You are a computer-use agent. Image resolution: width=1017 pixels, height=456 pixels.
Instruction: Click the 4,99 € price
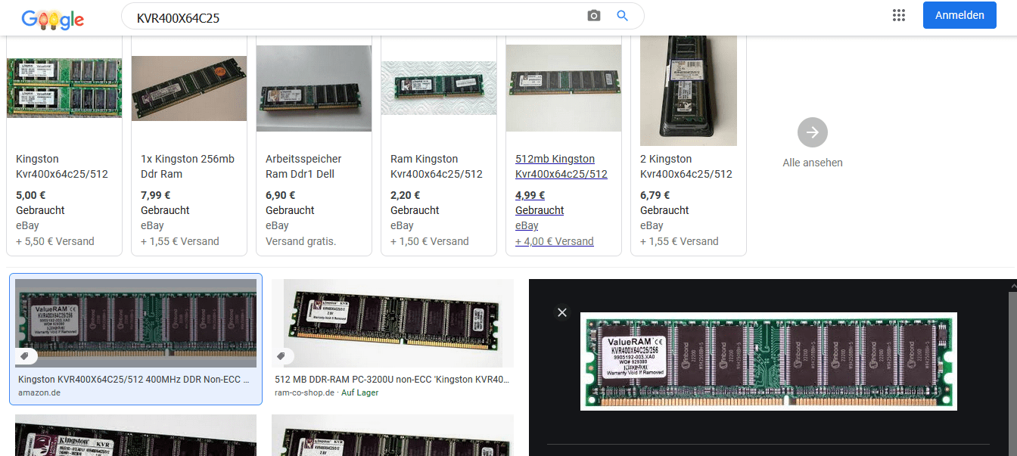tap(530, 195)
